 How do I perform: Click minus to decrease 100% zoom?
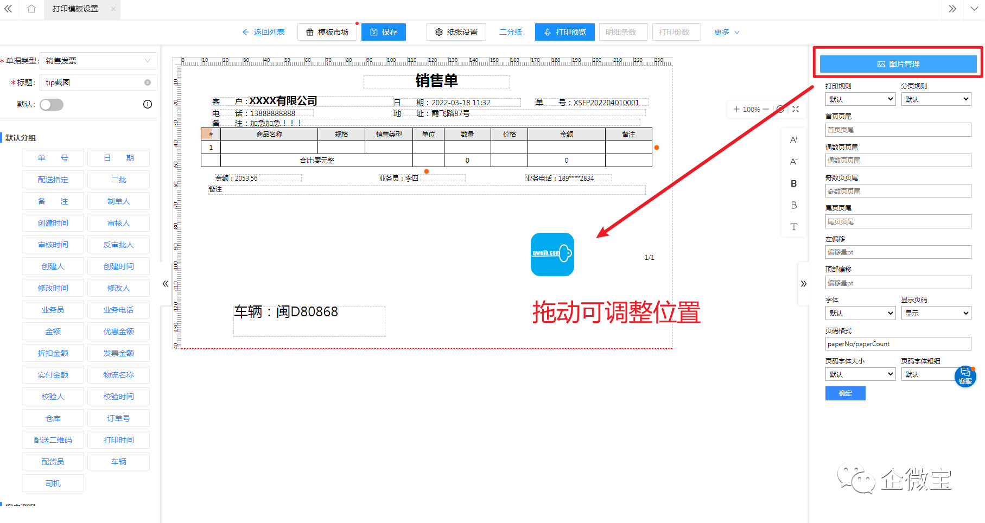[767, 109]
